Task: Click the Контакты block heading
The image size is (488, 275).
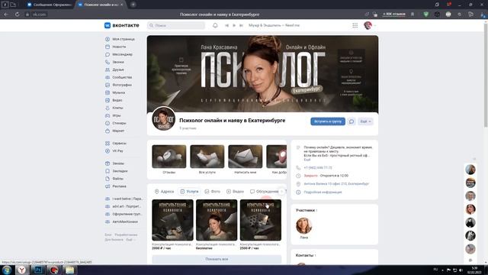Action: [304, 255]
